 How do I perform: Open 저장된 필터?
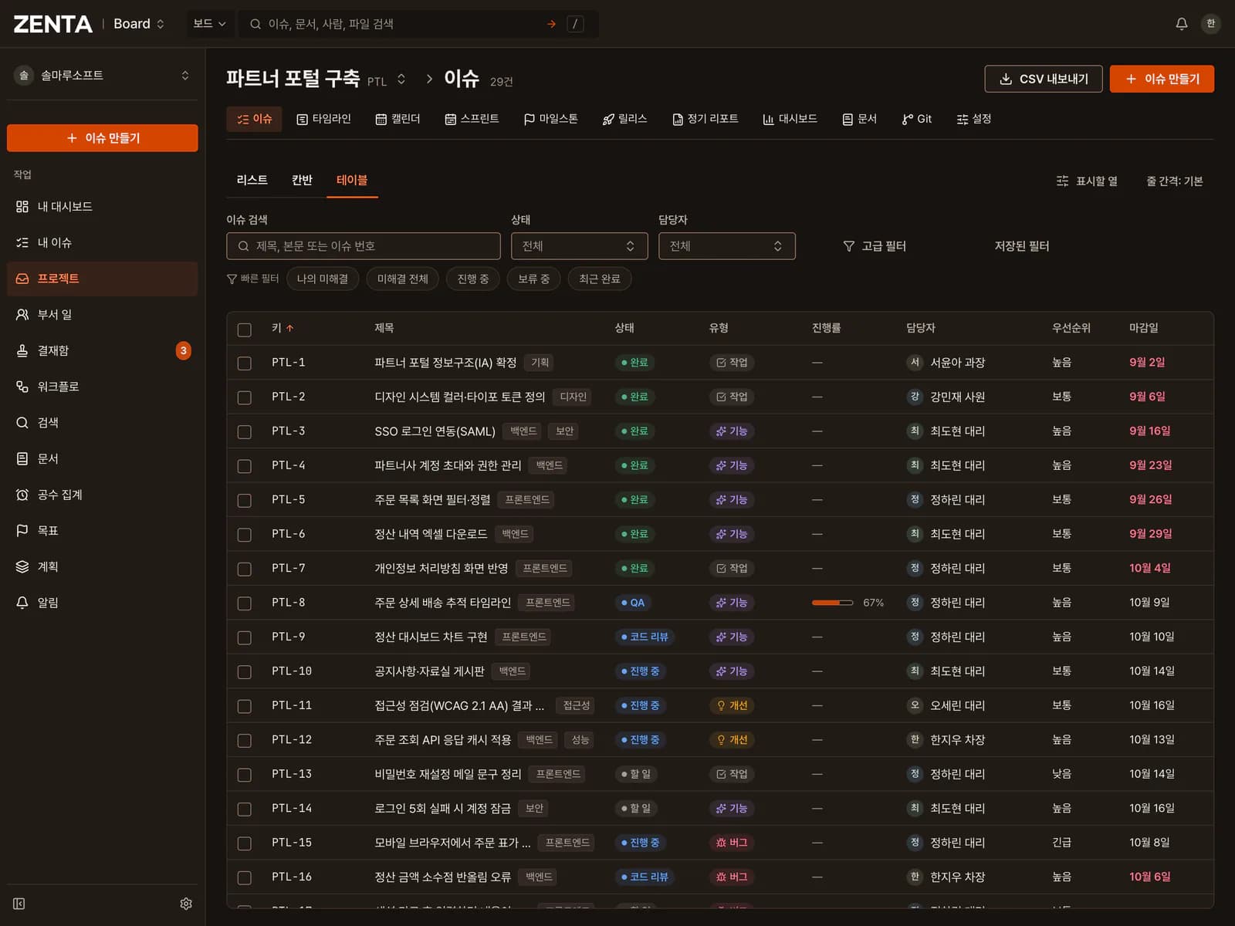pyautogui.click(x=1021, y=246)
